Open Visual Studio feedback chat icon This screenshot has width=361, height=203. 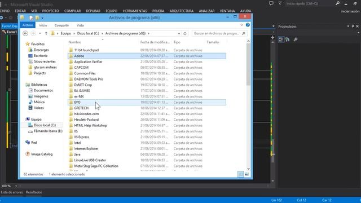click(x=271, y=3)
